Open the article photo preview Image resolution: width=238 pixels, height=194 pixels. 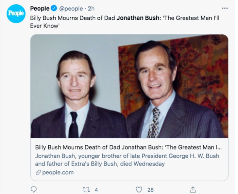129,86
